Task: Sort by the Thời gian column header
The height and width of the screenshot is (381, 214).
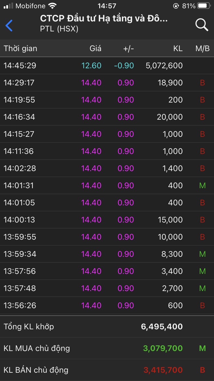Action: pyautogui.click(x=21, y=49)
